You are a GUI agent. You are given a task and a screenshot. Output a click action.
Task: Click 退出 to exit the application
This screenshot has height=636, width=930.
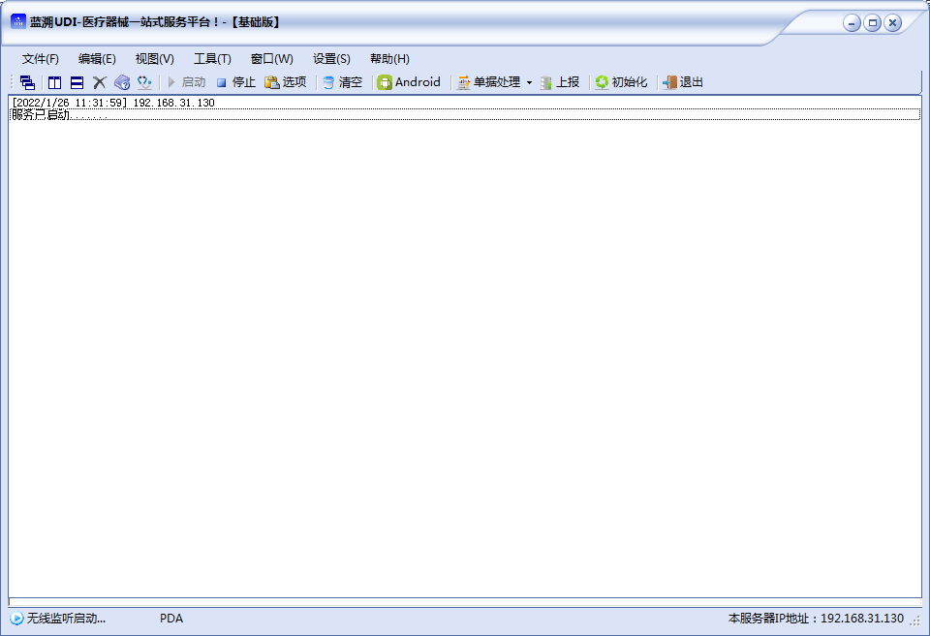(x=683, y=82)
